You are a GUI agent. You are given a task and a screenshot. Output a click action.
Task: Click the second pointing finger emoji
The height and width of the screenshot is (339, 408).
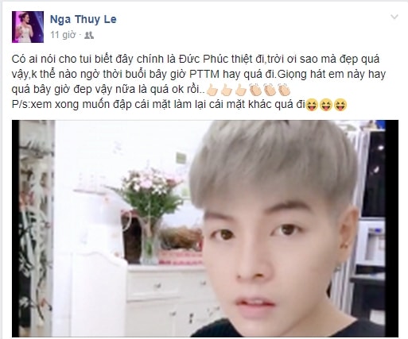pos(227,91)
